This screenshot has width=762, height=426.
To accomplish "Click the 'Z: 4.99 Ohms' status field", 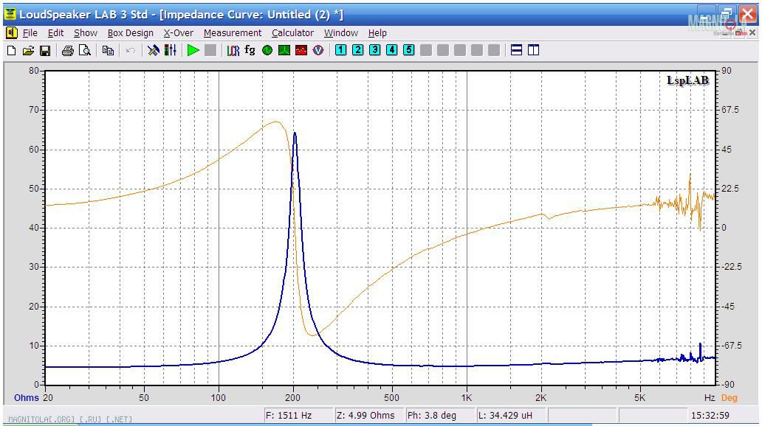I will [x=369, y=416].
